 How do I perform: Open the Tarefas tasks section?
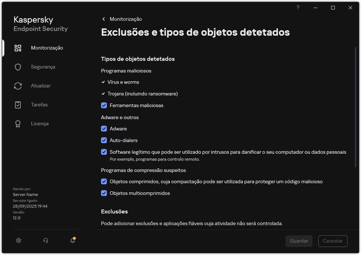[x=39, y=105]
